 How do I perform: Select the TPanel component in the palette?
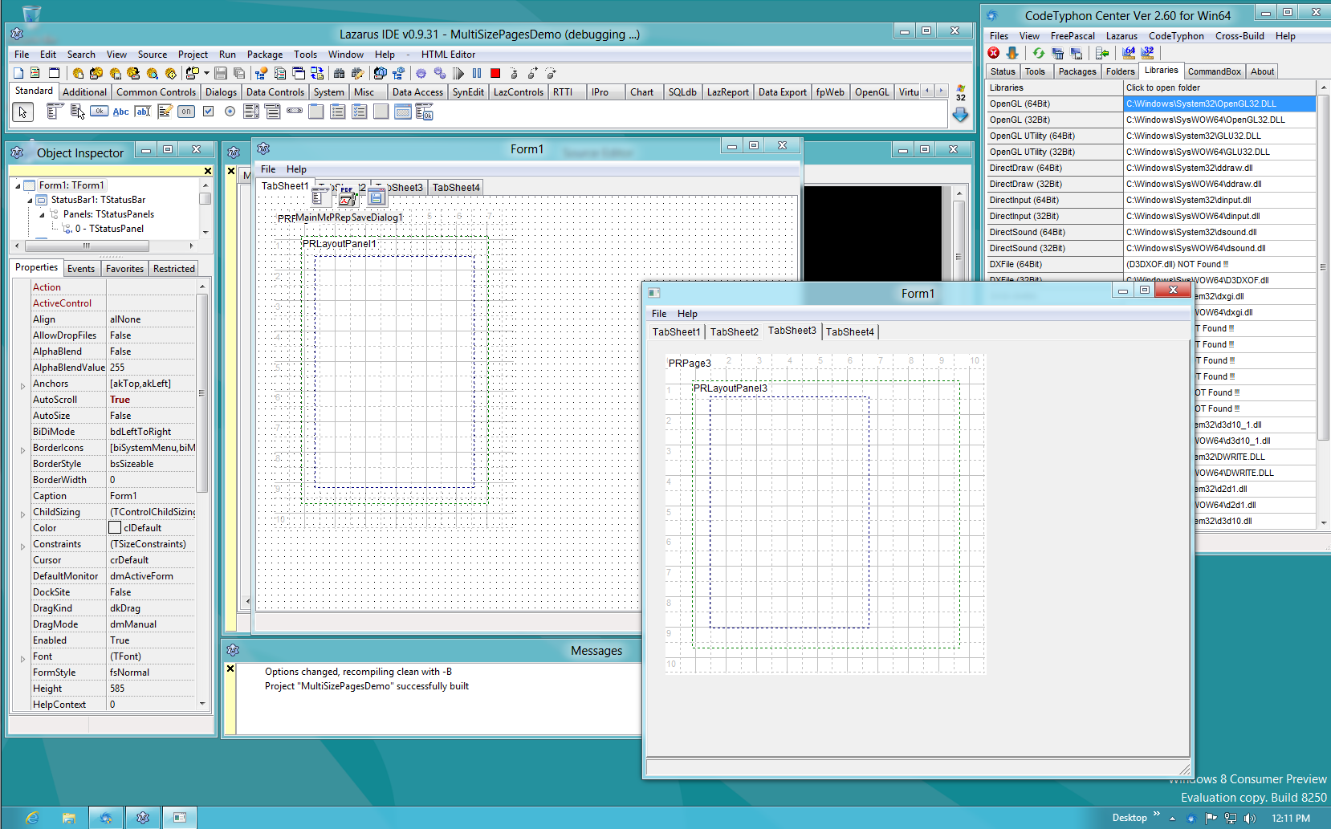(381, 112)
